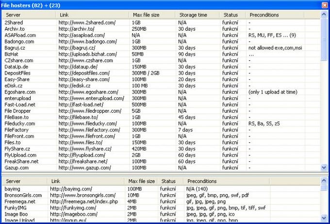Select the Archiv.to row
This screenshot has height=224, width=330.
pyautogui.click(x=161, y=29)
